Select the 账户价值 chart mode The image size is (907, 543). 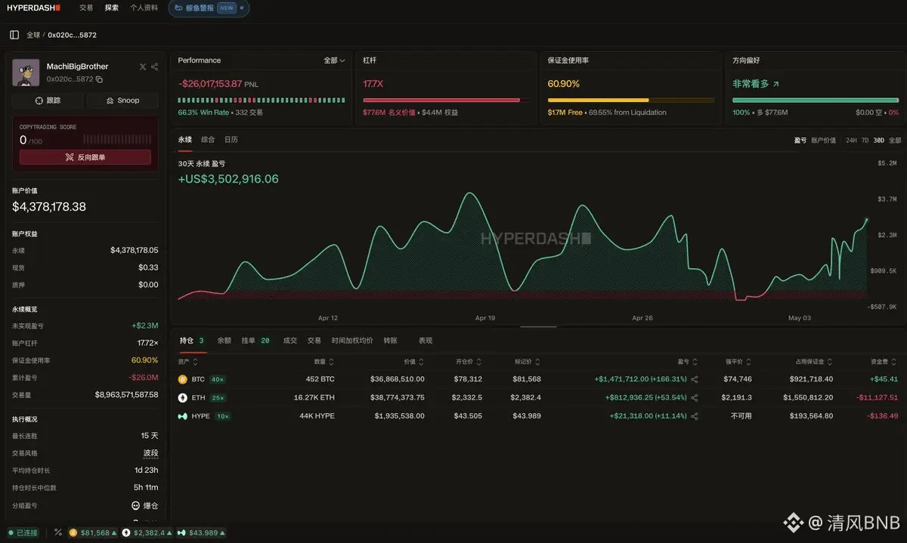tap(824, 140)
